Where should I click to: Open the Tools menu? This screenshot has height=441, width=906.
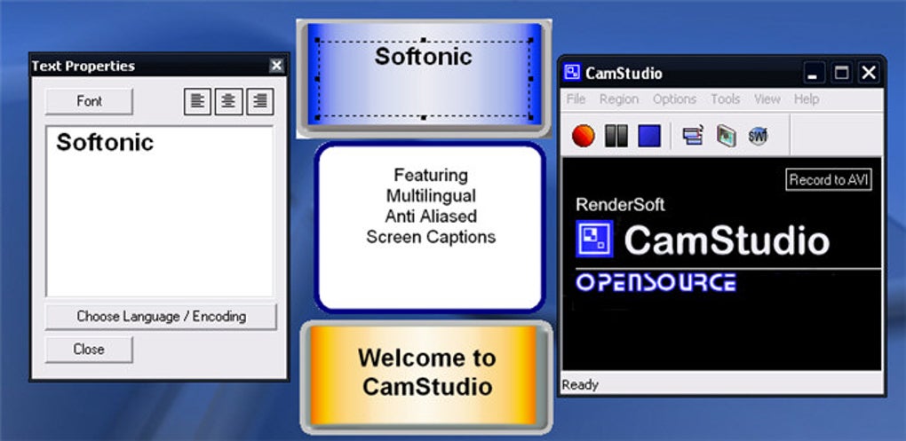tap(725, 99)
